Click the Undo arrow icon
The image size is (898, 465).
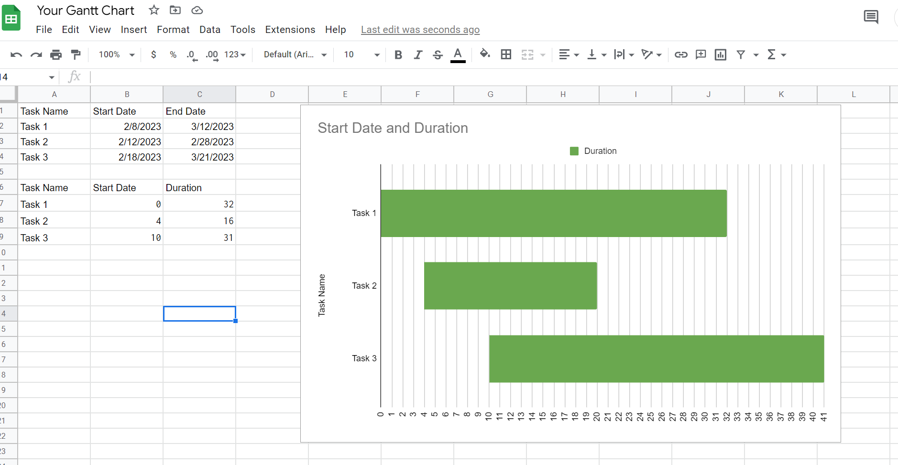tap(16, 54)
